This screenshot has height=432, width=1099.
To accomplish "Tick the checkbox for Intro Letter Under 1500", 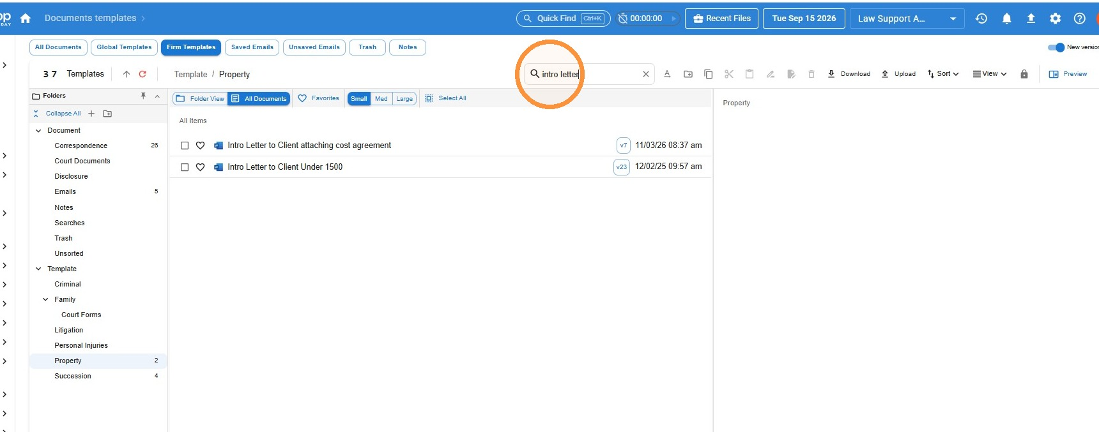I will tap(185, 167).
